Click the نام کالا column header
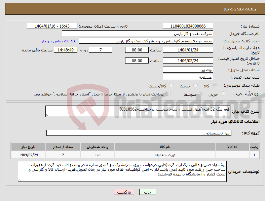Image resolution: width=265 pixels, height=201 pixels. pos(165,147)
